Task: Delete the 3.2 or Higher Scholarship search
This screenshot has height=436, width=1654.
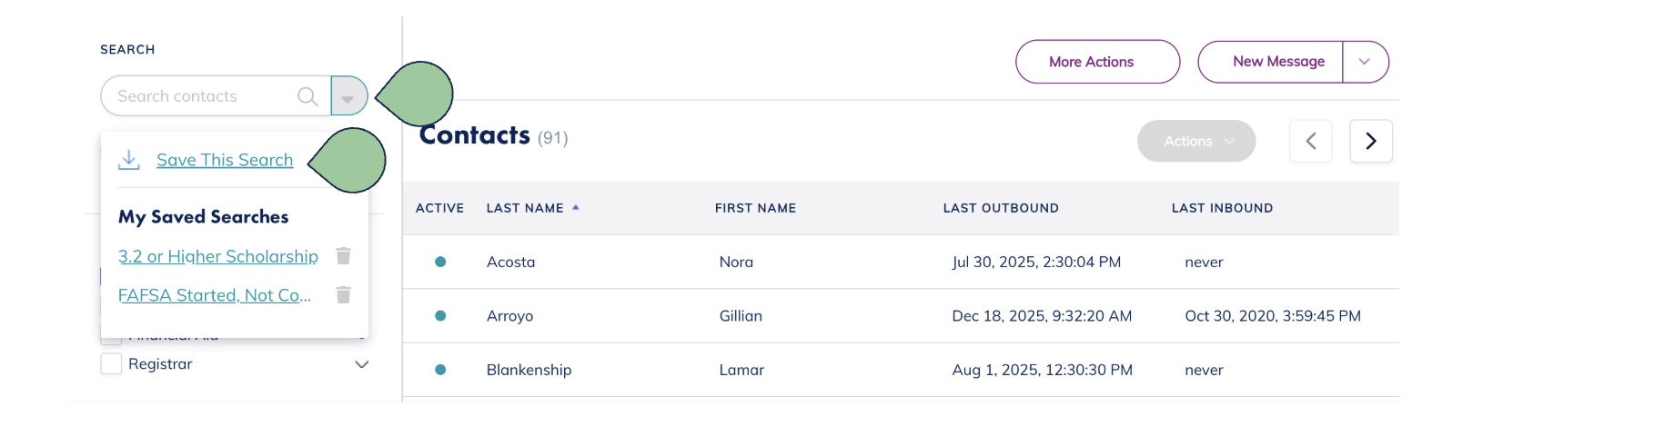Action: [x=343, y=256]
